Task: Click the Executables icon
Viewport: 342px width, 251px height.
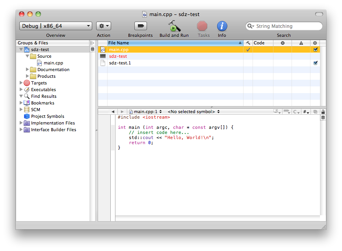Action: [x=27, y=90]
